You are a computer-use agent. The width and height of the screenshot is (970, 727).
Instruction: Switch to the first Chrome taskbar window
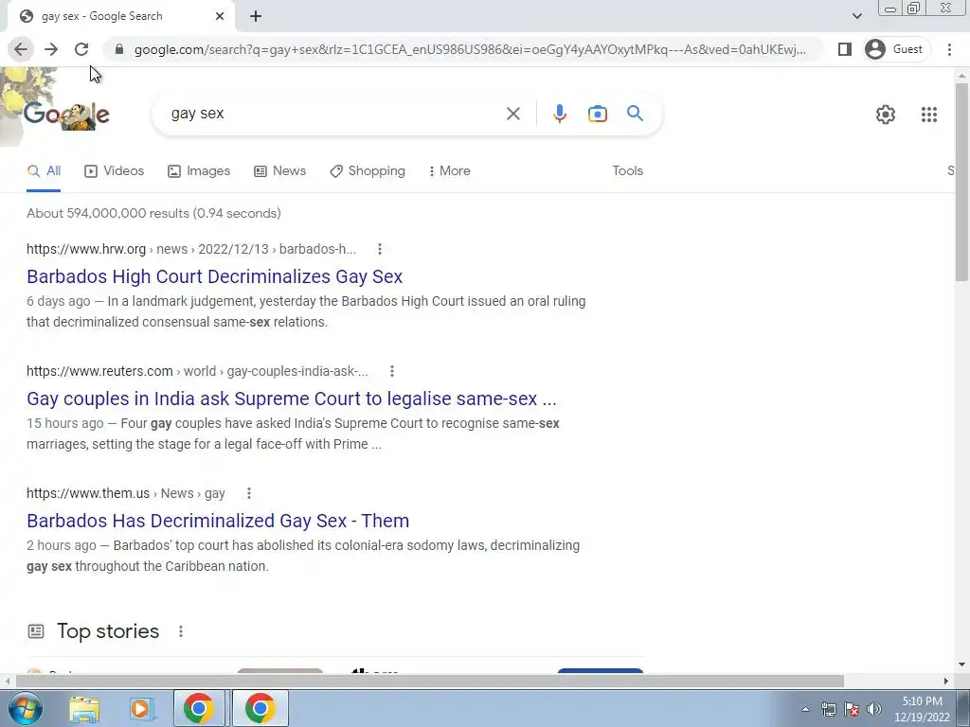tap(199, 708)
